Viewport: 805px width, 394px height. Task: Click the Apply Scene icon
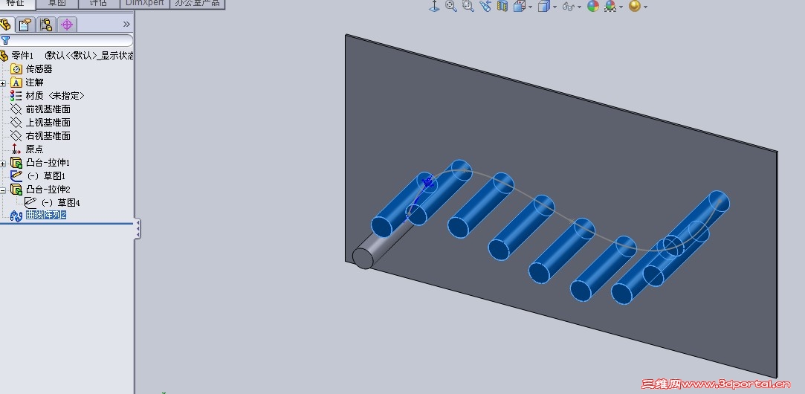click(610, 6)
